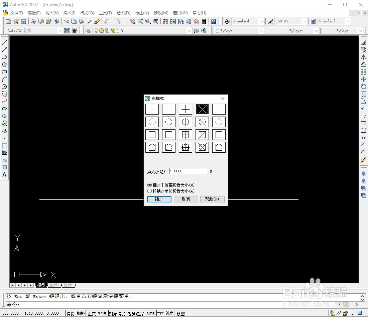Image resolution: width=368 pixels, height=317 pixels.
Task: Open the text style Standard dropdown
Action: [x=262, y=21]
